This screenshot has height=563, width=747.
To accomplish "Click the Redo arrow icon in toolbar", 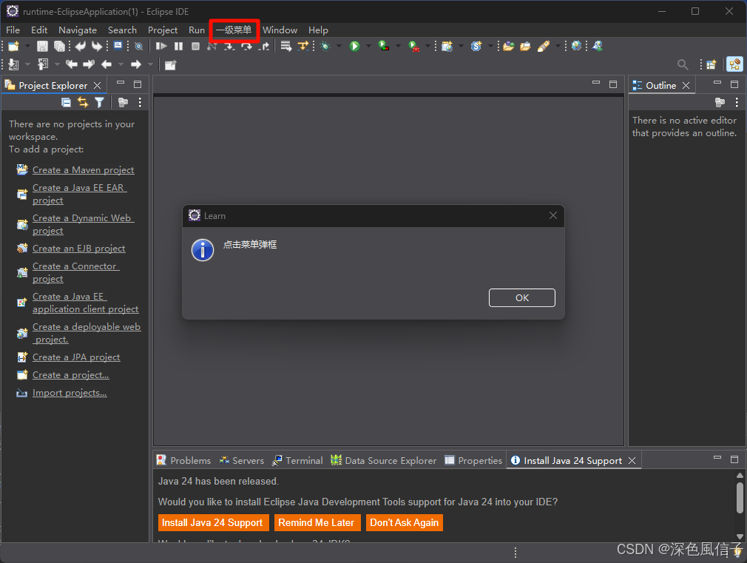I will point(97,47).
